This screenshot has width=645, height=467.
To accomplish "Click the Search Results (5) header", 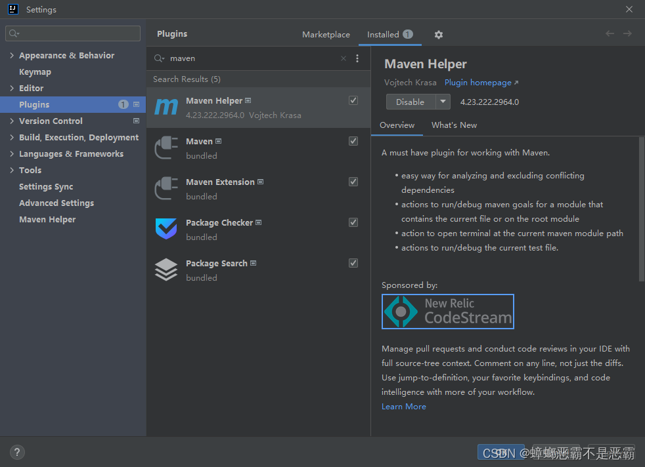I will [x=187, y=79].
